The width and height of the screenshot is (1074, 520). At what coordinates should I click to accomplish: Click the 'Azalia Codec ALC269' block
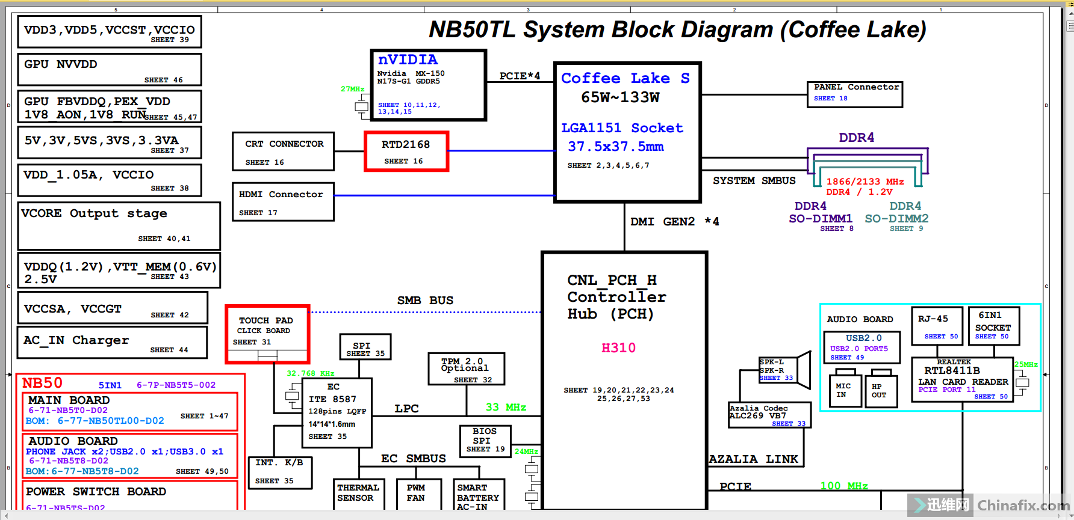(x=769, y=415)
